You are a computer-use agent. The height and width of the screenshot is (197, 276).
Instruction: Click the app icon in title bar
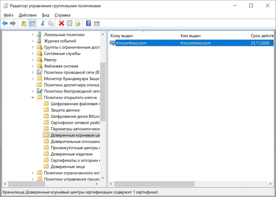click(6, 5)
